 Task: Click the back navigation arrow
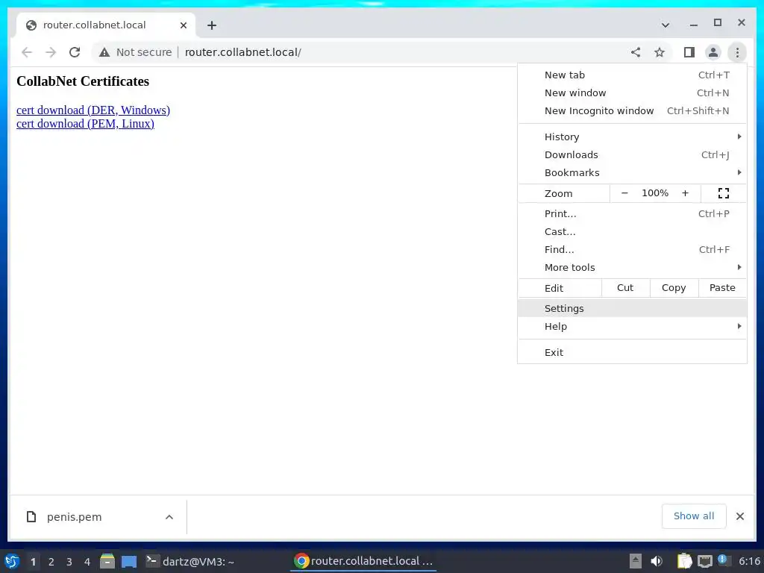[x=27, y=52]
